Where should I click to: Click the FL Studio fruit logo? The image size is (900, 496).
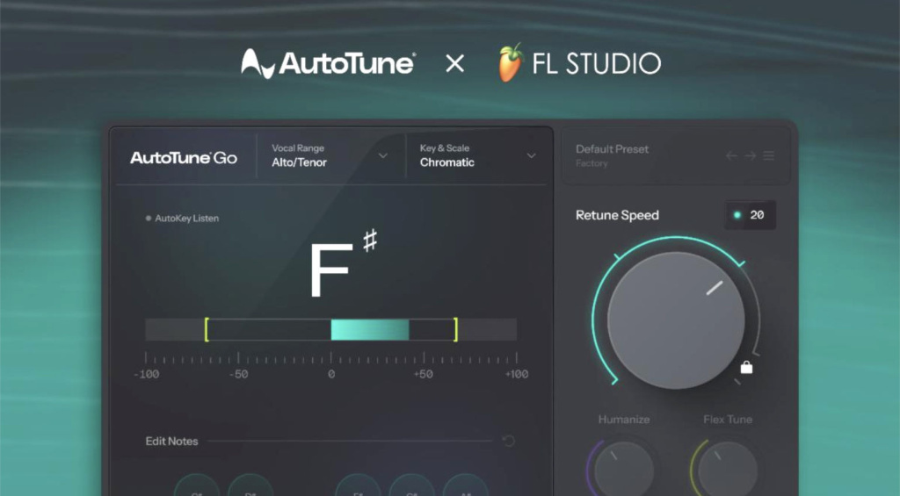coord(511,62)
